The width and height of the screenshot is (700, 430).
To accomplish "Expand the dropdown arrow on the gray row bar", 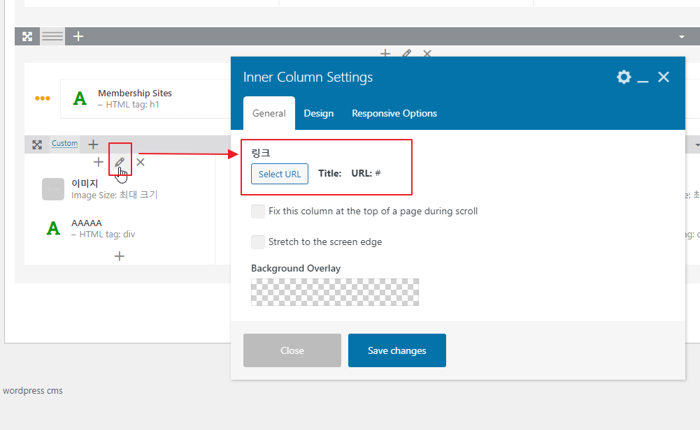I will pyautogui.click(x=682, y=37).
